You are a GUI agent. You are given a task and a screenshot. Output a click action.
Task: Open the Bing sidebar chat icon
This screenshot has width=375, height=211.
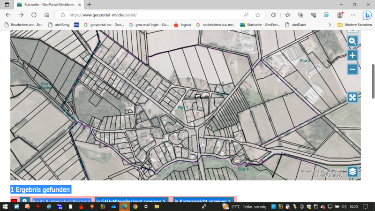[x=367, y=15]
